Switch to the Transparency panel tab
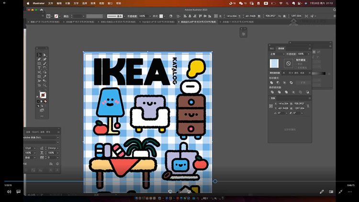359x202 pixels. (x=281, y=48)
